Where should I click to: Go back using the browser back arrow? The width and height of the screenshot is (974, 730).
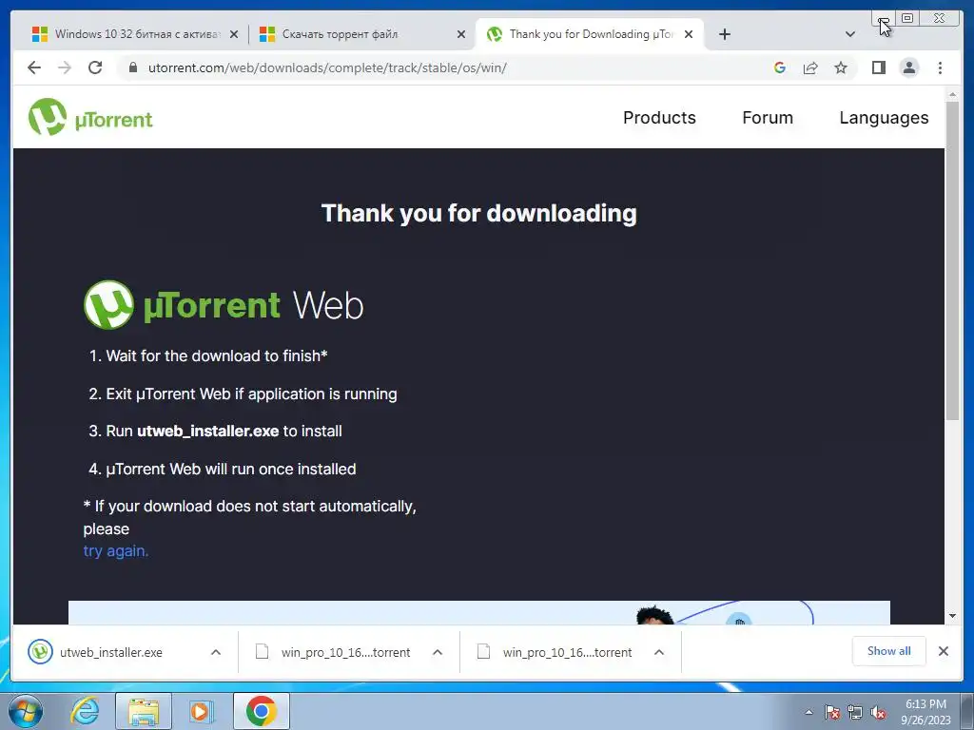[x=34, y=67]
